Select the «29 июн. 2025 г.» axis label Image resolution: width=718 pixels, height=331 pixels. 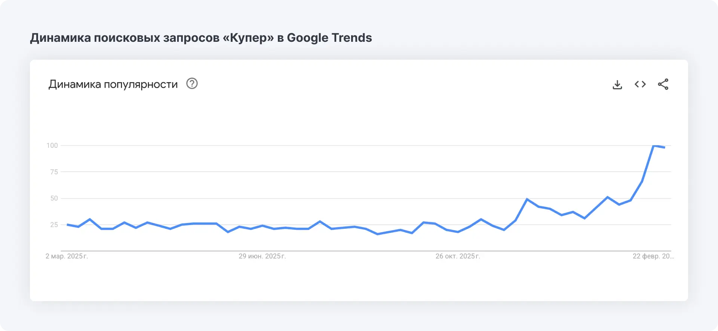coord(262,256)
